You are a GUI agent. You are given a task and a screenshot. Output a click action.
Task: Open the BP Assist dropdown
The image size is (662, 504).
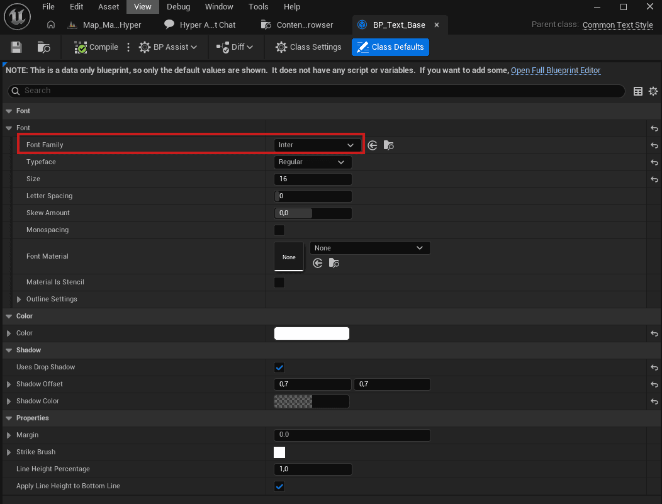click(168, 47)
